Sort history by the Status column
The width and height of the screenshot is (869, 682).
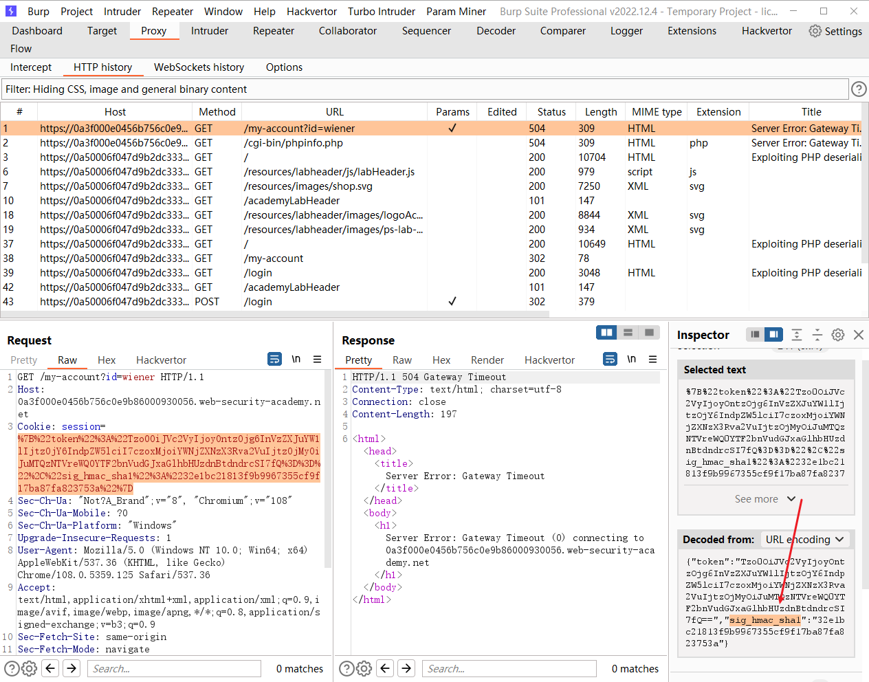pyautogui.click(x=551, y=112)
